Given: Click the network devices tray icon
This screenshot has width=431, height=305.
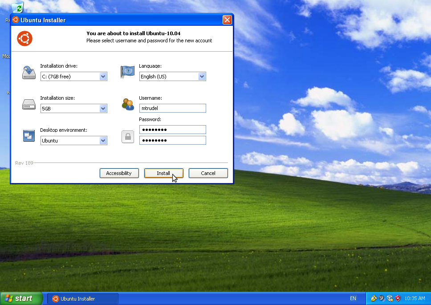Looking at the screenshot, I should tap(390, 298).
